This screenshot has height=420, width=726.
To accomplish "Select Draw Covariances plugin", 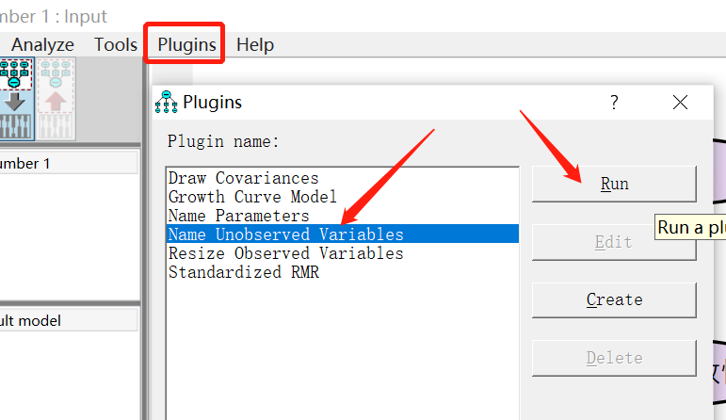I will point(244,178).
